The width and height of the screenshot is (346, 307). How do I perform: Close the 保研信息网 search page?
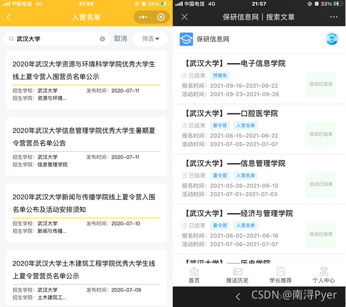(x=184, y=17)
